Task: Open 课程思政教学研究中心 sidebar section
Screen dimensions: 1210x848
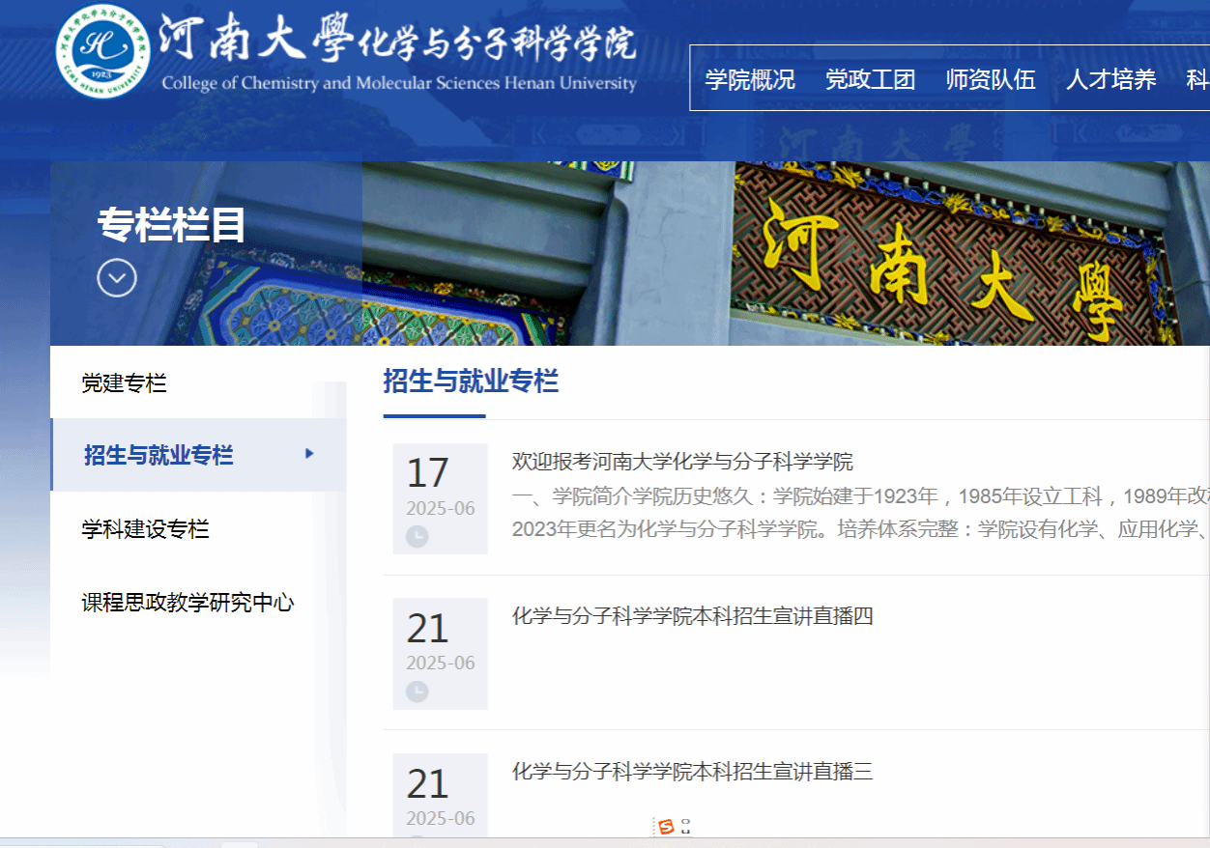Action: 187,603
